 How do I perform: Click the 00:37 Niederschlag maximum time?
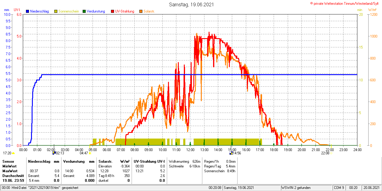[x=34, y=171]
